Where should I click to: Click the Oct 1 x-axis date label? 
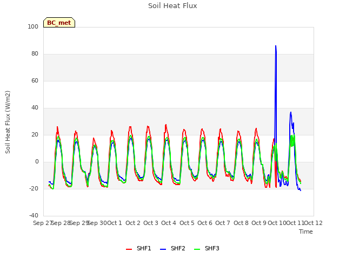115,223
